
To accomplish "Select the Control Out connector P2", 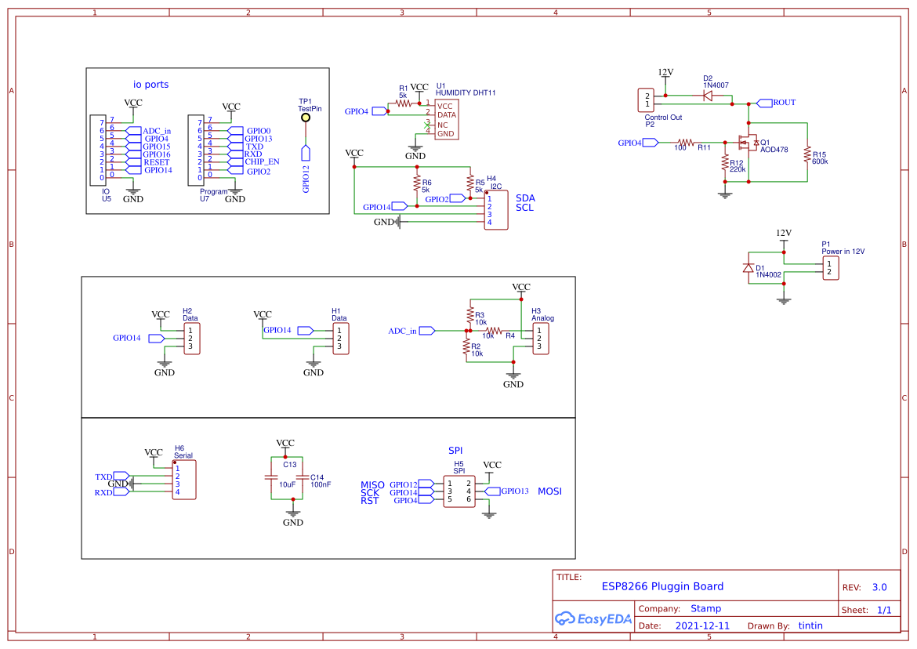I will [645, 99].
